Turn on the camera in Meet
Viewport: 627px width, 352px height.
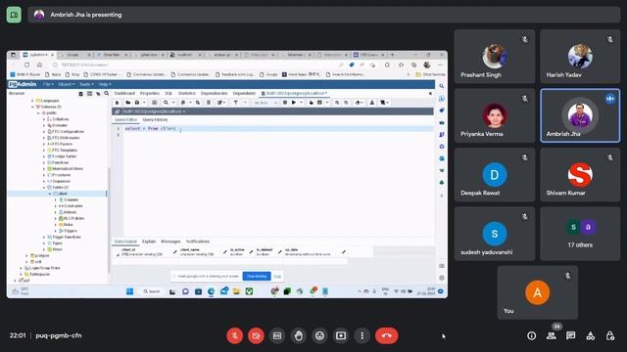[256, 335]
